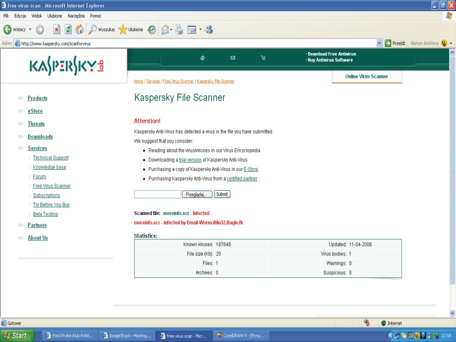The image size is (456, 342).
Task: Open the Windows Start button
Action: (x=17, y=336)
